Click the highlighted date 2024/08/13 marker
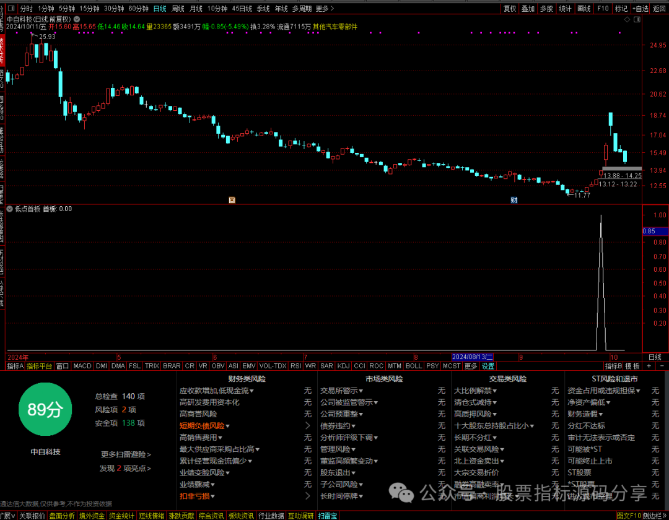The image size is (669, 520). point(472,357)
